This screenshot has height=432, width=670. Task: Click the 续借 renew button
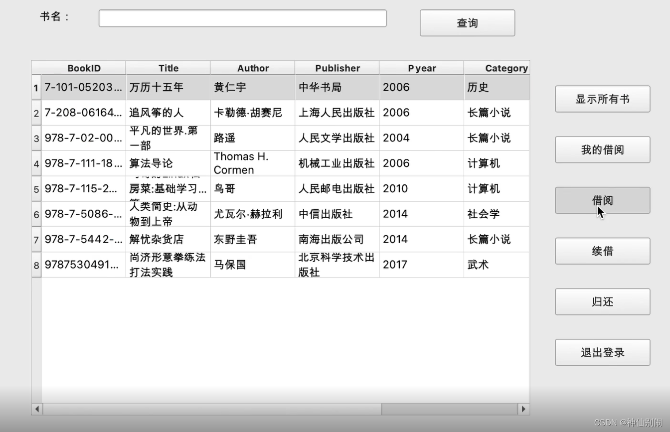click(x=602, y=251)
